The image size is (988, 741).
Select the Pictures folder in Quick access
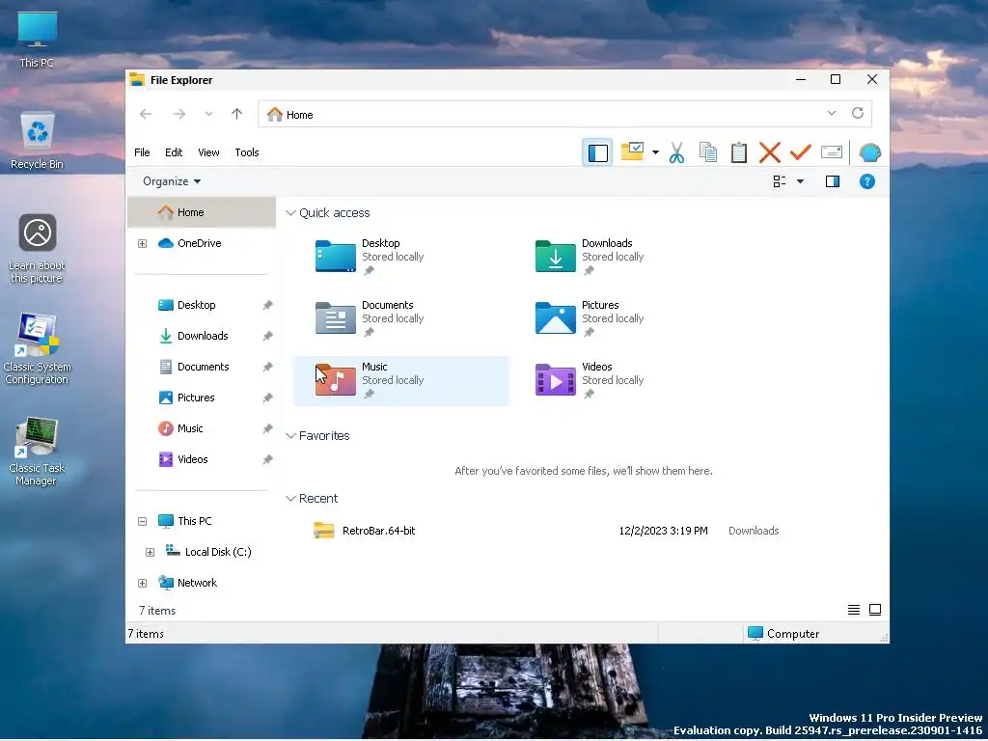[621, 318]
